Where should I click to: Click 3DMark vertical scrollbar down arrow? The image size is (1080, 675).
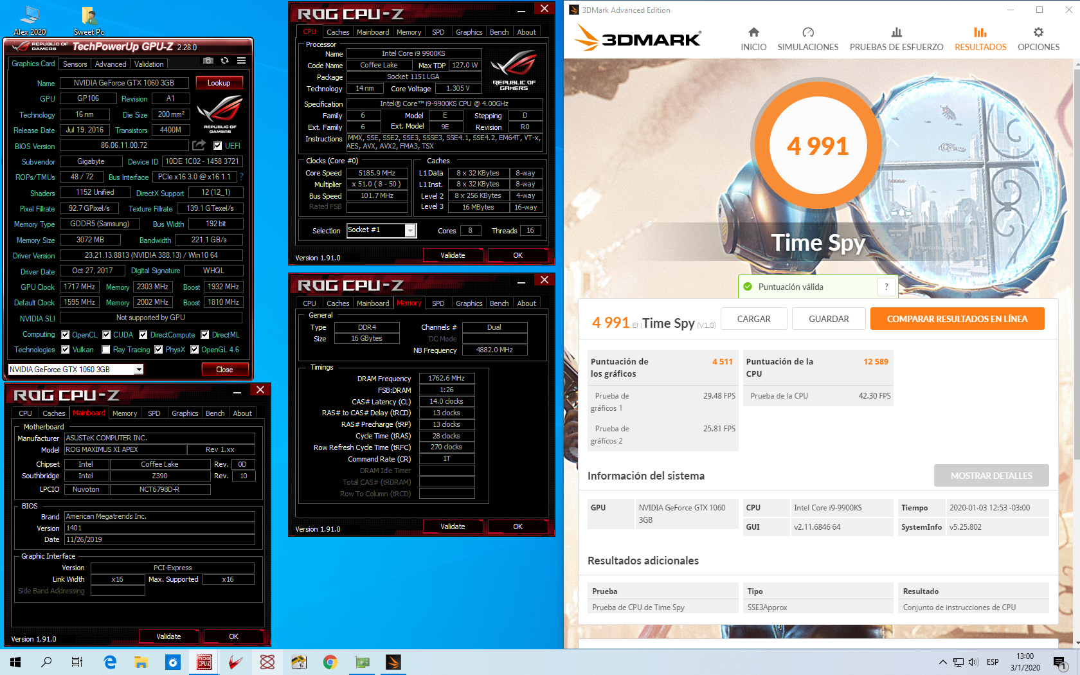[x=1076, y=642]
